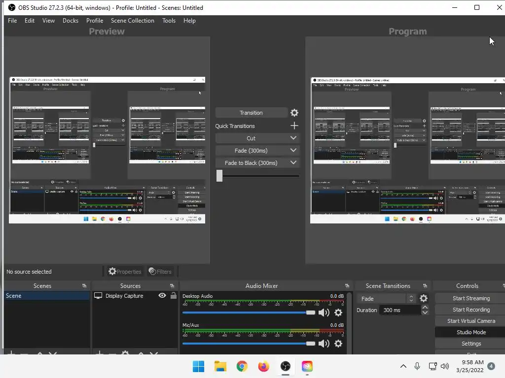
Task: Open the Scene Collection menu
Action: (132, 21)
